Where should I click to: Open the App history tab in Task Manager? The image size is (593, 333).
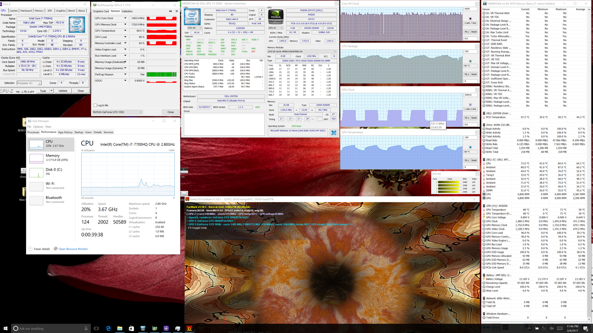(65, 132)
